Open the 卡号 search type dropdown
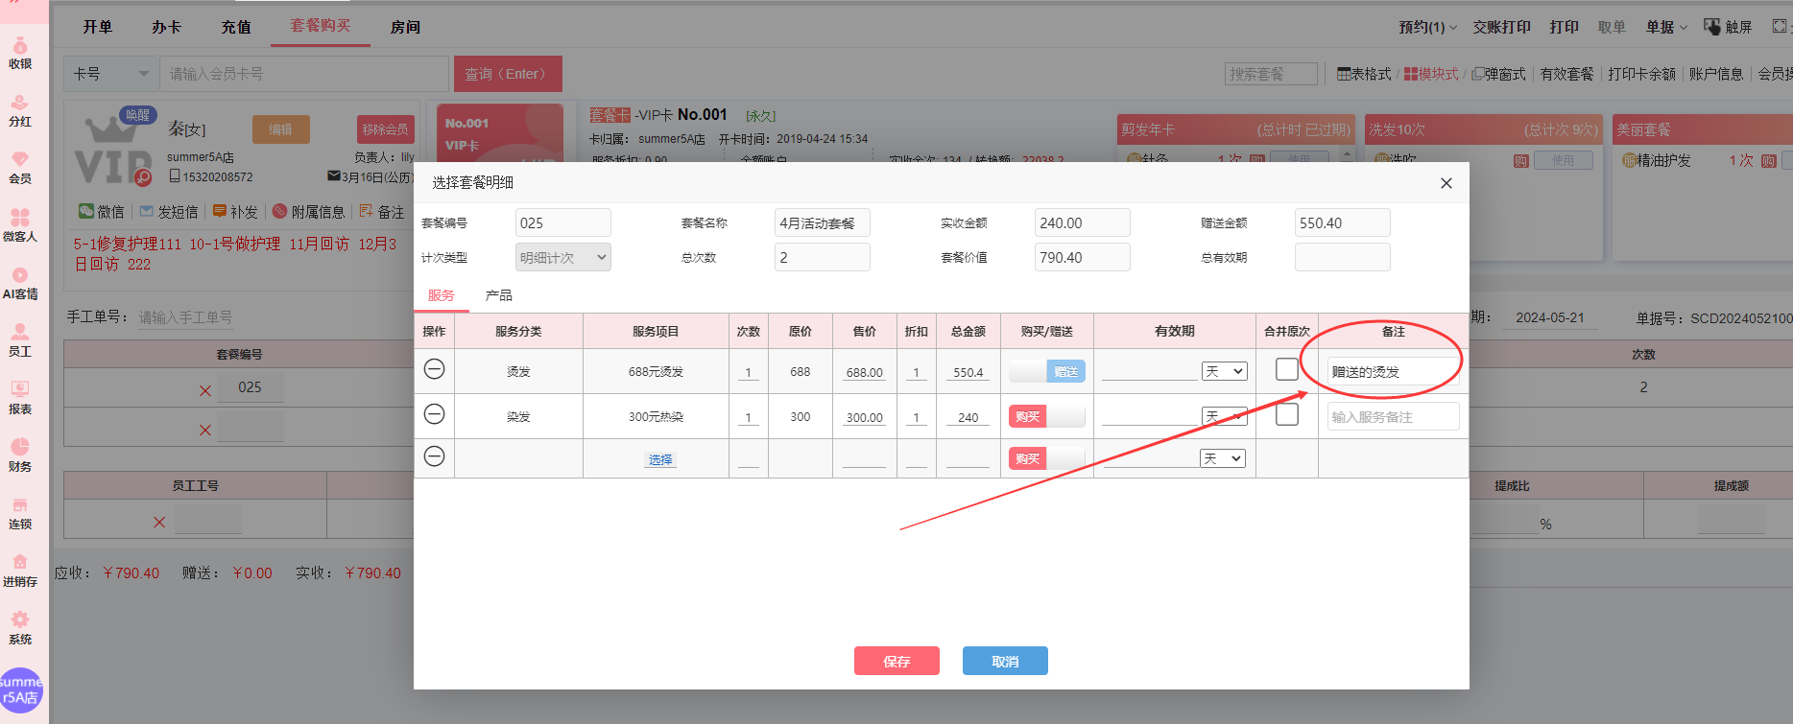 point(111,74)
